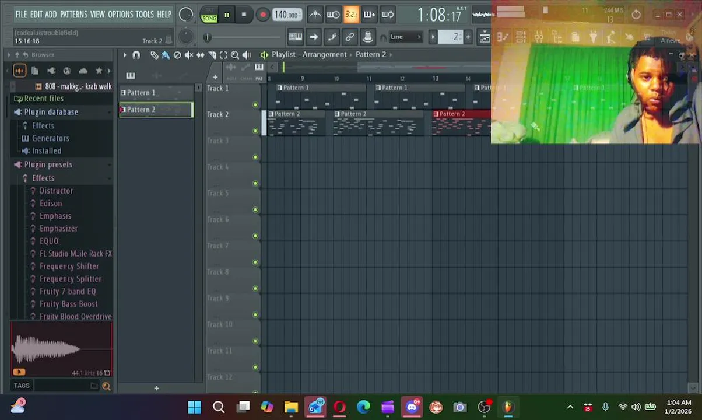Choose the Select tool in the playlist toolbar
This screenshot has height=420, width=702.
click(223, 55)
